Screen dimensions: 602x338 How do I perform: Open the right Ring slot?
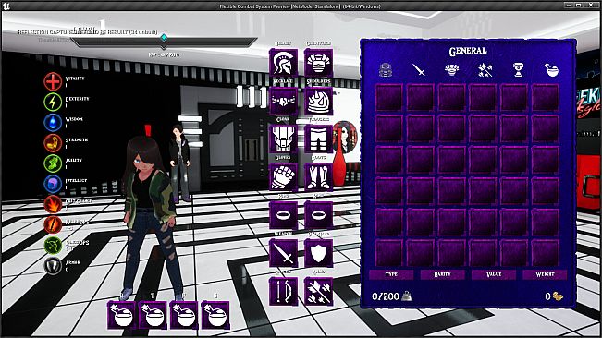[319, 215]
